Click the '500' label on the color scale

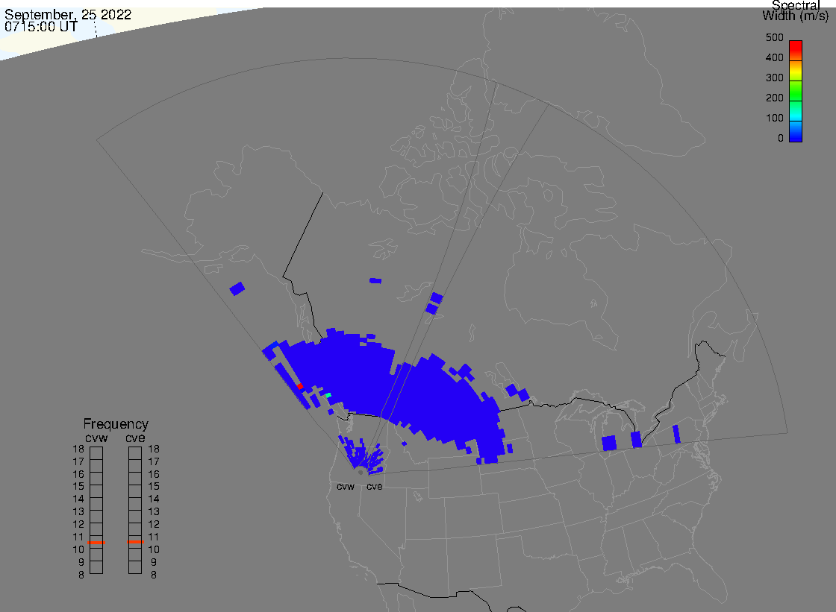point(774,37)
